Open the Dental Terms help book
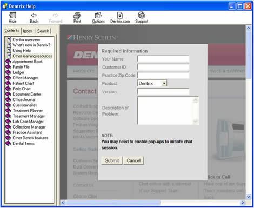 [23, 143]
